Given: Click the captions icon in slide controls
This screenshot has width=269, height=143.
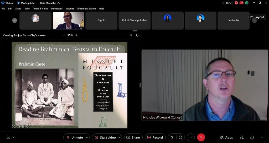Looking at the screenshot, I should click(21, 126).
